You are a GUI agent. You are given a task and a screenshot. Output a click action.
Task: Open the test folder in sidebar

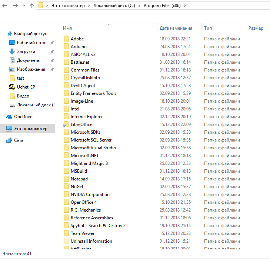coord(20,78)
